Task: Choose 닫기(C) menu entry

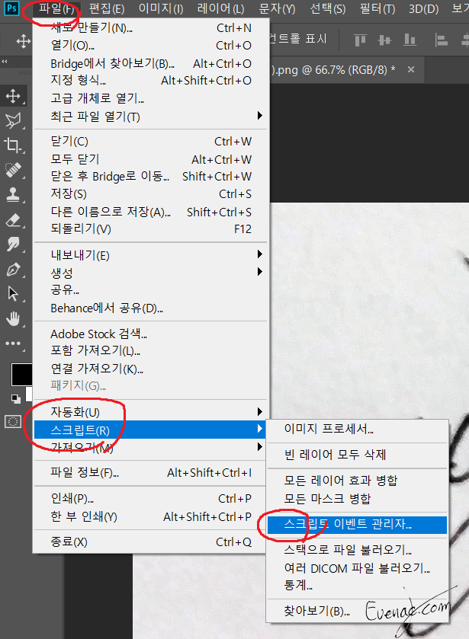Action: [x=151, y=142]
